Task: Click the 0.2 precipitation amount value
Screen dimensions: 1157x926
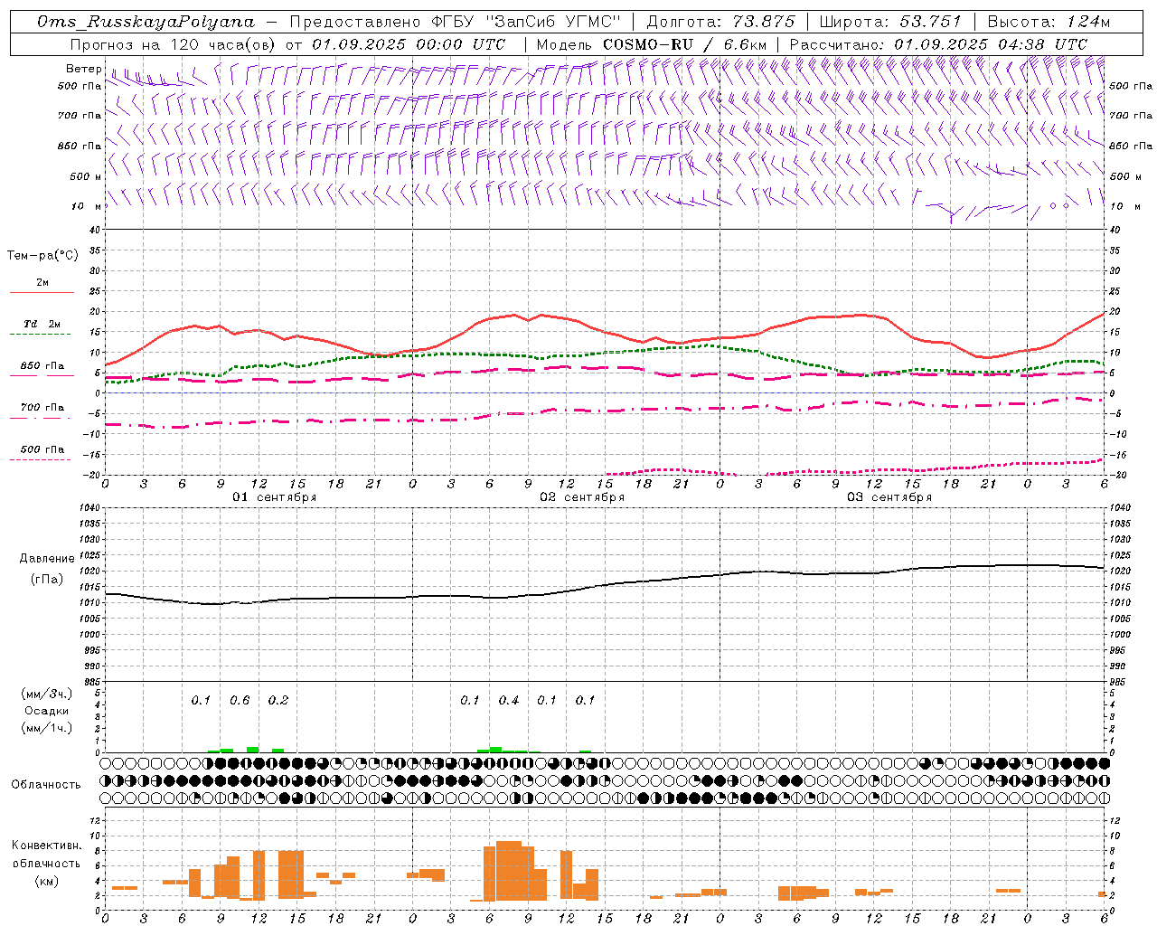Action: pos(278,701)
